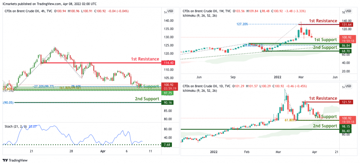
Task: Select the green 97.75 support price label
Action: tap(167, 93)
